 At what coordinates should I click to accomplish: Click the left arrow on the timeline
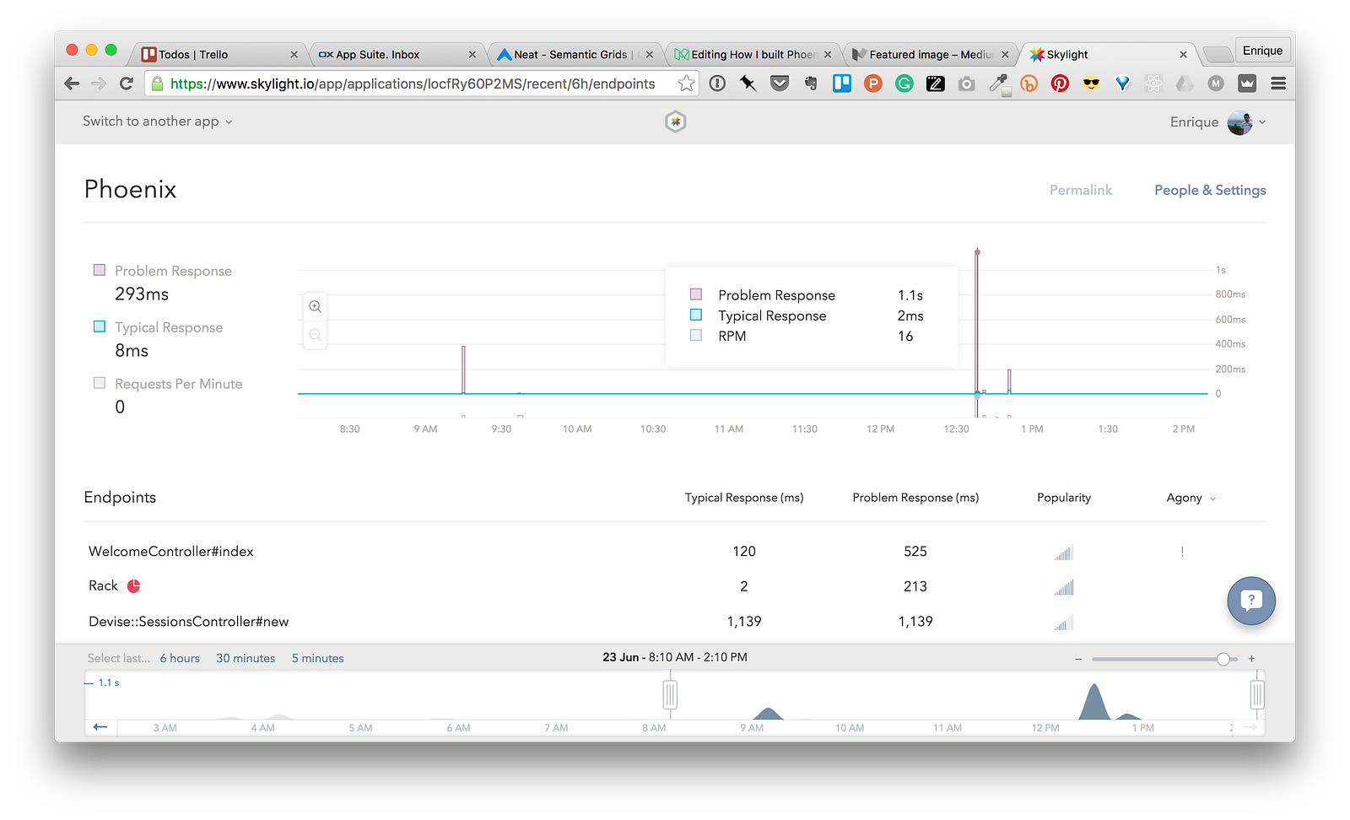(100, 727)
